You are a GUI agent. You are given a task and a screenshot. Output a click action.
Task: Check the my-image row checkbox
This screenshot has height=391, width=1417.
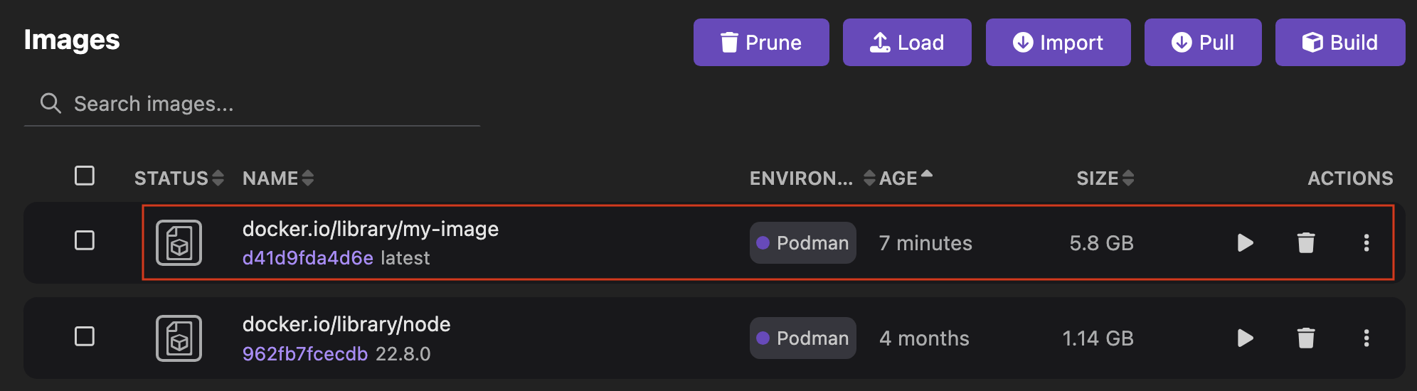pyautogui.click(x=85, y=240)
